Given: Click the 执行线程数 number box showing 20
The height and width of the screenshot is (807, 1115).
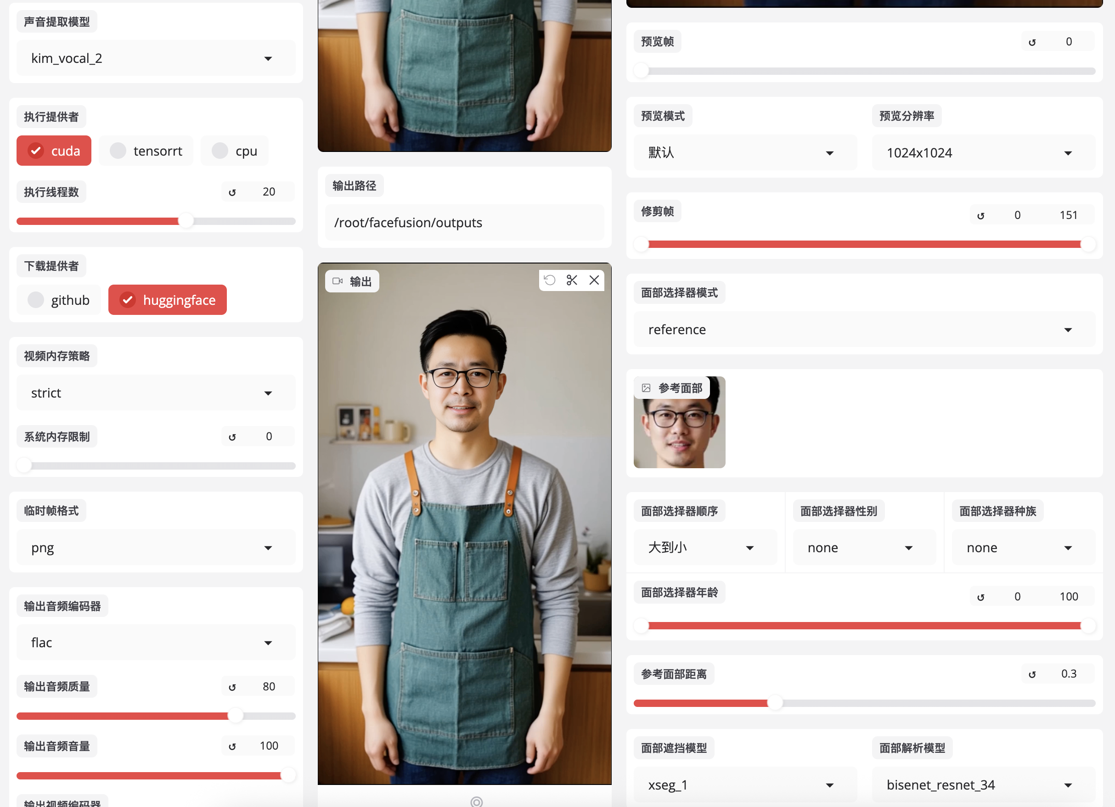Looking at the screenshot, I should tap(269, 192).
